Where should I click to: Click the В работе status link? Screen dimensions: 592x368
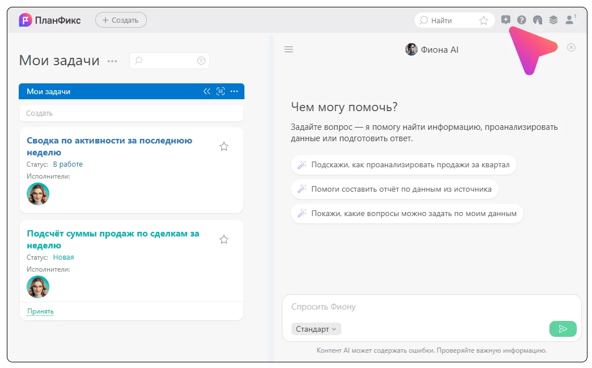(67, 164)
